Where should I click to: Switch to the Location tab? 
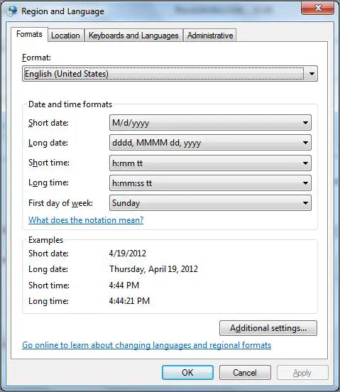(x=65, y=36)
